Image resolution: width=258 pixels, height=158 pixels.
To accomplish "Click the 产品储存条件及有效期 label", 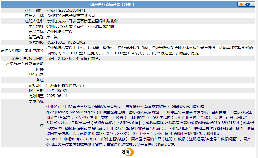I will click(25, 64).
